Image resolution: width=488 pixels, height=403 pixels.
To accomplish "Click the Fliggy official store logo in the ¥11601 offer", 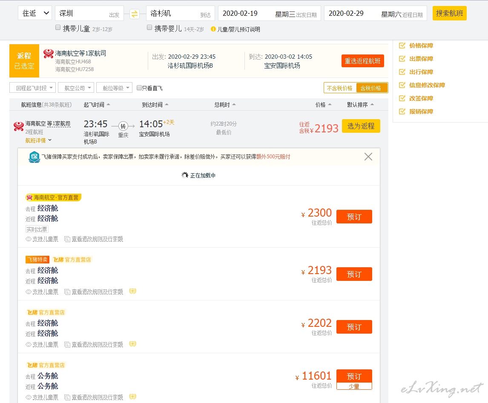I will tap(46, 365).
